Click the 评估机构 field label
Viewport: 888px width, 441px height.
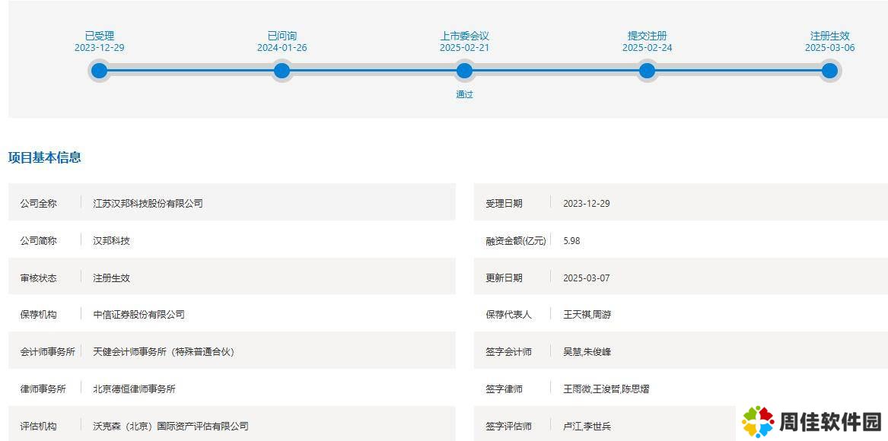point(39,427)
